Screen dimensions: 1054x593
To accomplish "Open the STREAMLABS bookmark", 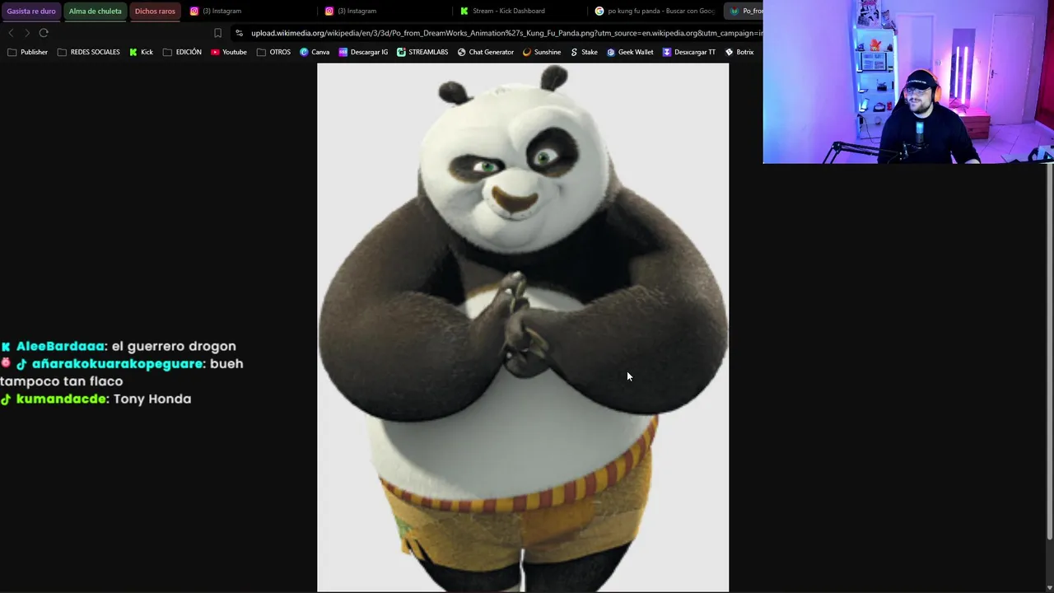I will click(422, 52).
